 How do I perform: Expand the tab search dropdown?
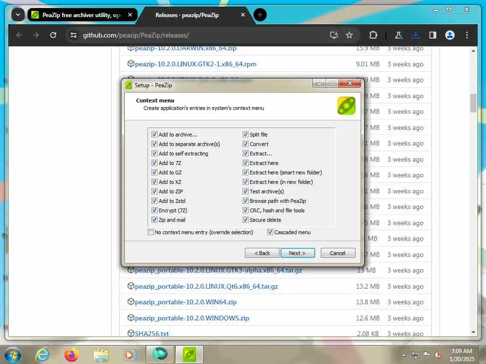pos(18,15)
